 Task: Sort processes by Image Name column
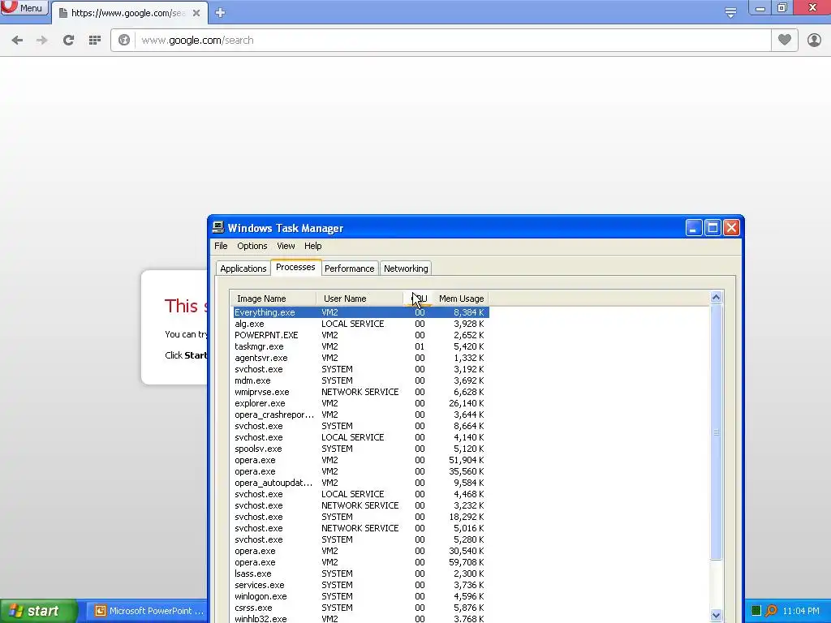273,299
